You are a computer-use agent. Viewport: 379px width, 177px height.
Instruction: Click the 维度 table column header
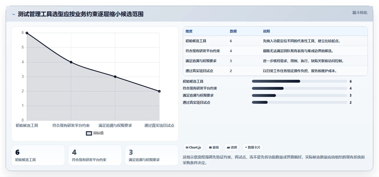pos(189,31)
